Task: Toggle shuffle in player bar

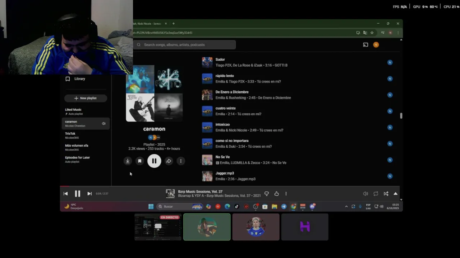Action: point(386,193)
